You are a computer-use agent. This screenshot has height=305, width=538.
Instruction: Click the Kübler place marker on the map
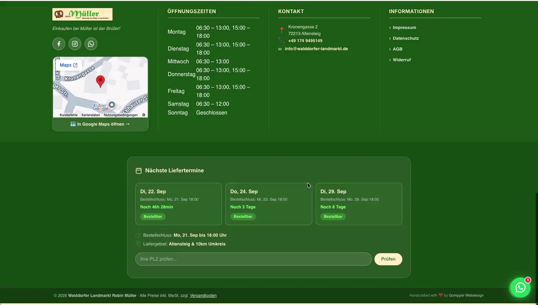111,104
